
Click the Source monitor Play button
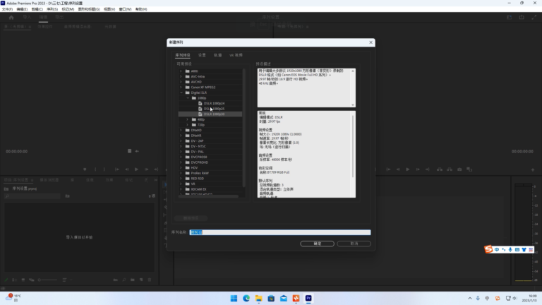point(136,169)
